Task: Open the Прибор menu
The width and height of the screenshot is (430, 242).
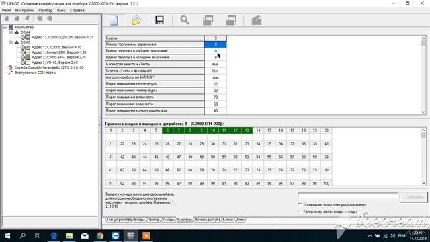Action: pyautogui.click(x=46, y=10)
